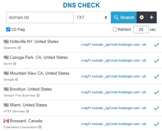The width and height of the screenshot is (162, 131).
Task: Enable the Refresh checkbox
Action: coord(115,30)
